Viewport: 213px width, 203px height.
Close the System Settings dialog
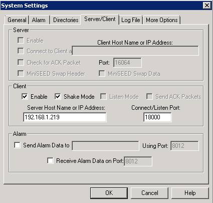(x=207, y=6)
